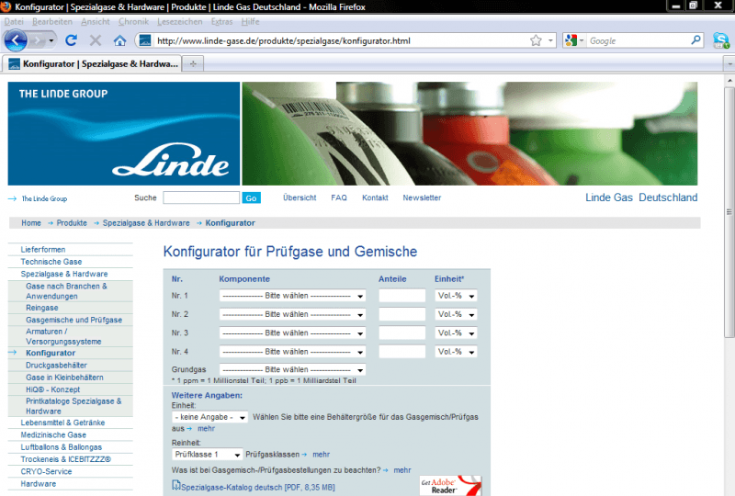This screenshot has height=496, width=735.
Task: Open the list all tabs dropdown arrow
Action: pos(729,63)
